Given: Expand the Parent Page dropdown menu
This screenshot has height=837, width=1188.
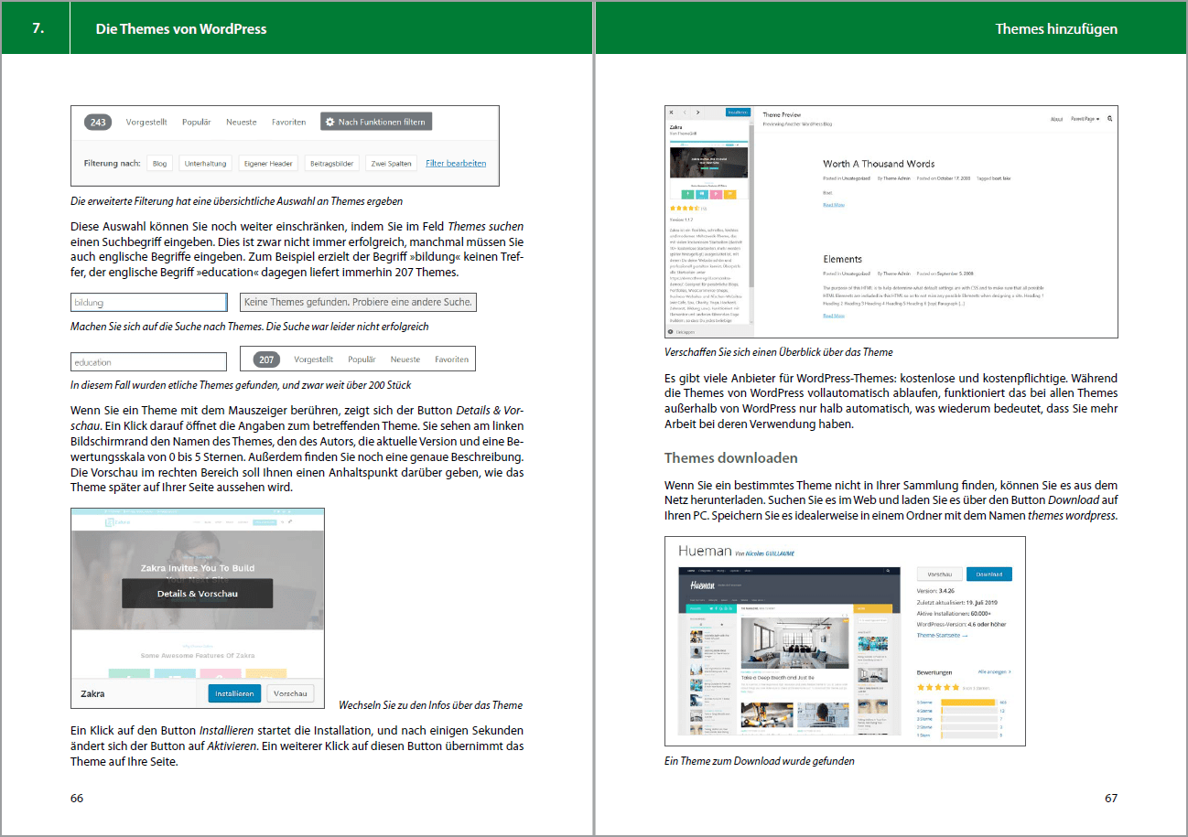Looking at the screenshot, I should [x=1085, y=119].
